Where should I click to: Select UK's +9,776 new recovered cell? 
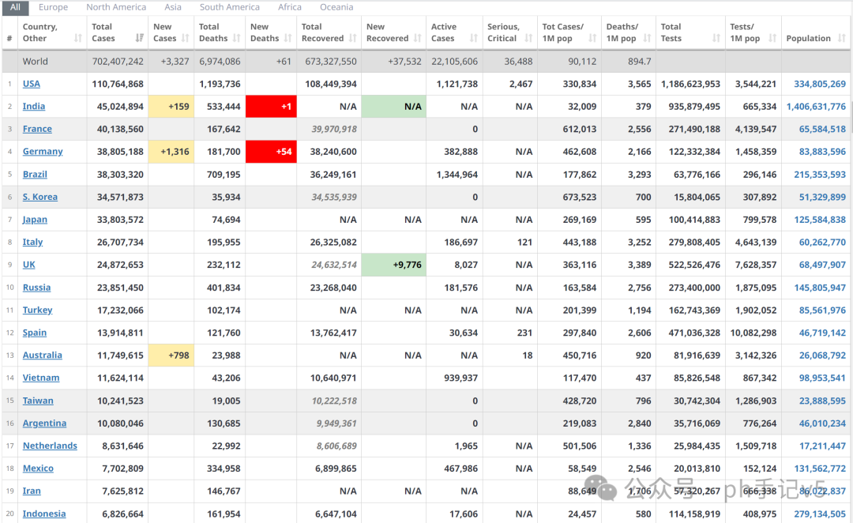(x=394, y=265)
